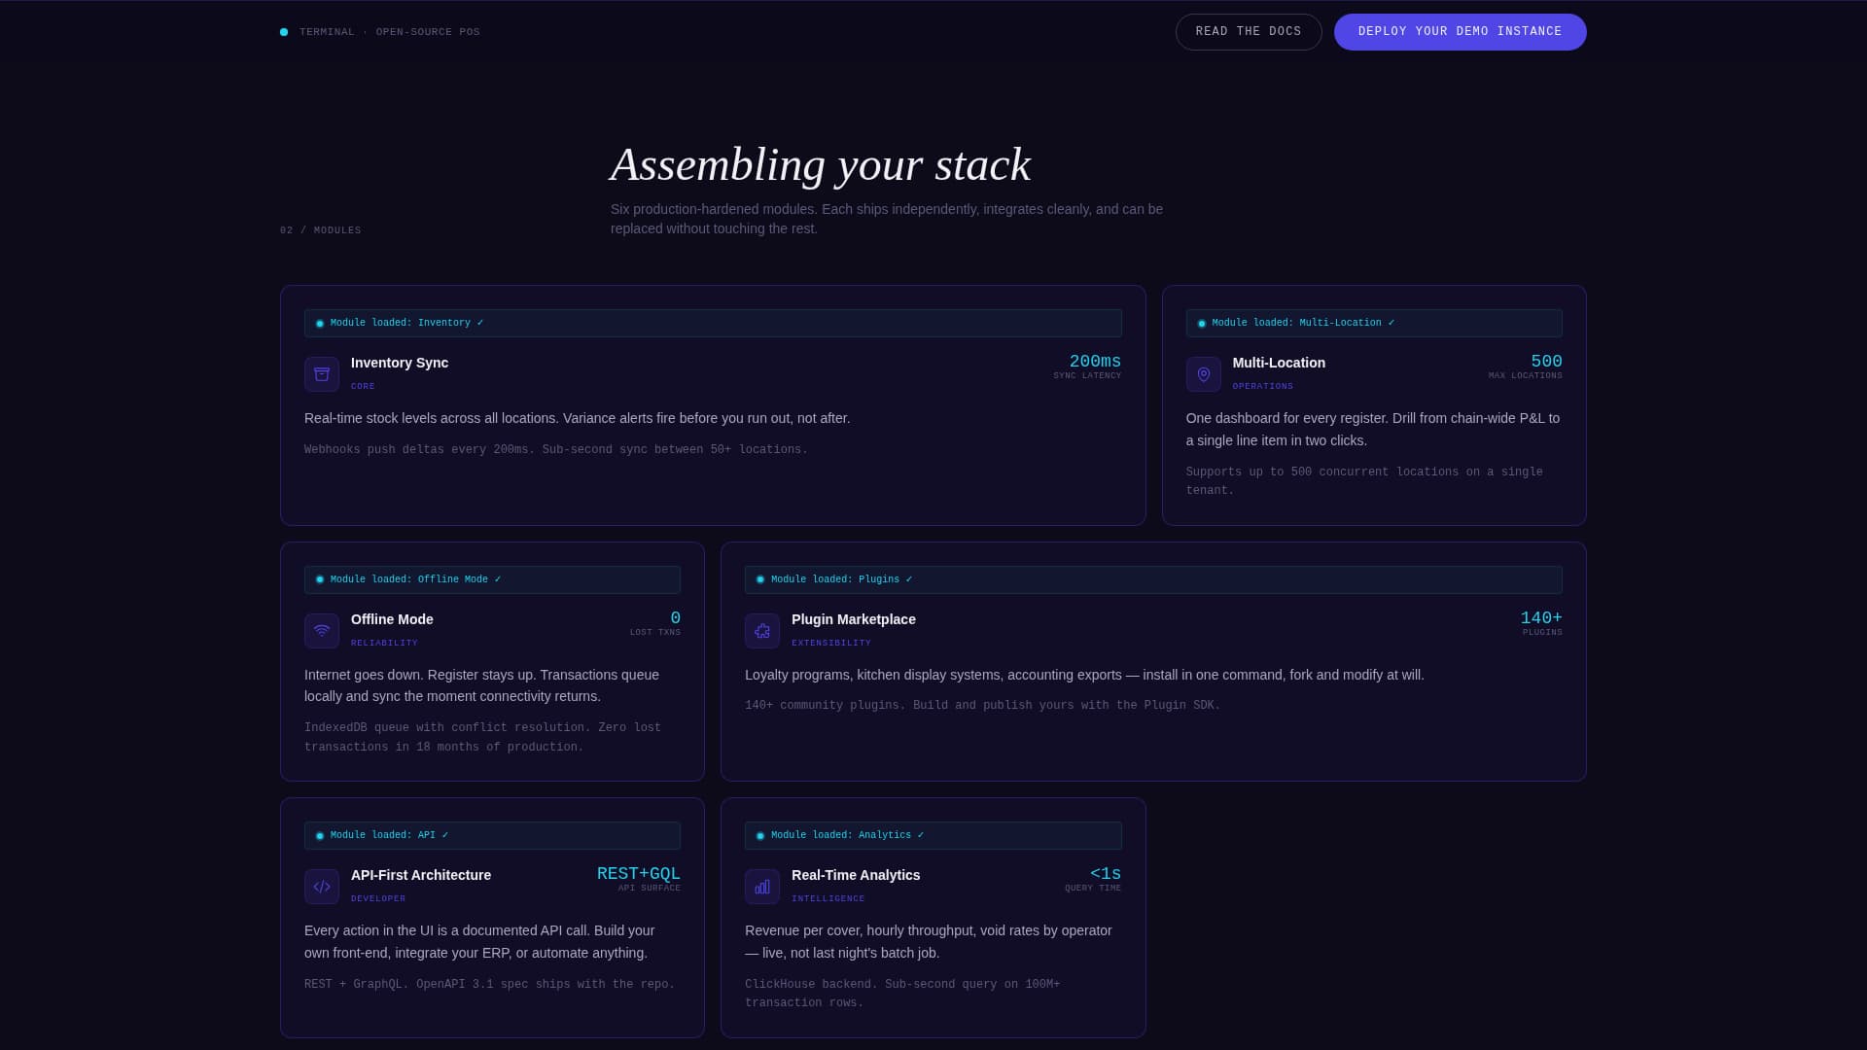The image size is (1867, 1050).
Task: Click the checkmark in Module loaded: Inventory bar
Action: [x=480, y=323]
